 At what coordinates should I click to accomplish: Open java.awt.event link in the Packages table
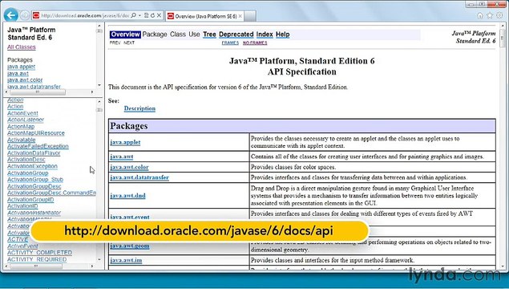click(130, 217)
